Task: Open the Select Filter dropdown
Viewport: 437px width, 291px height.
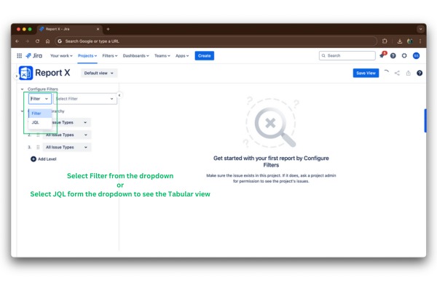Action: click(85, 99)
